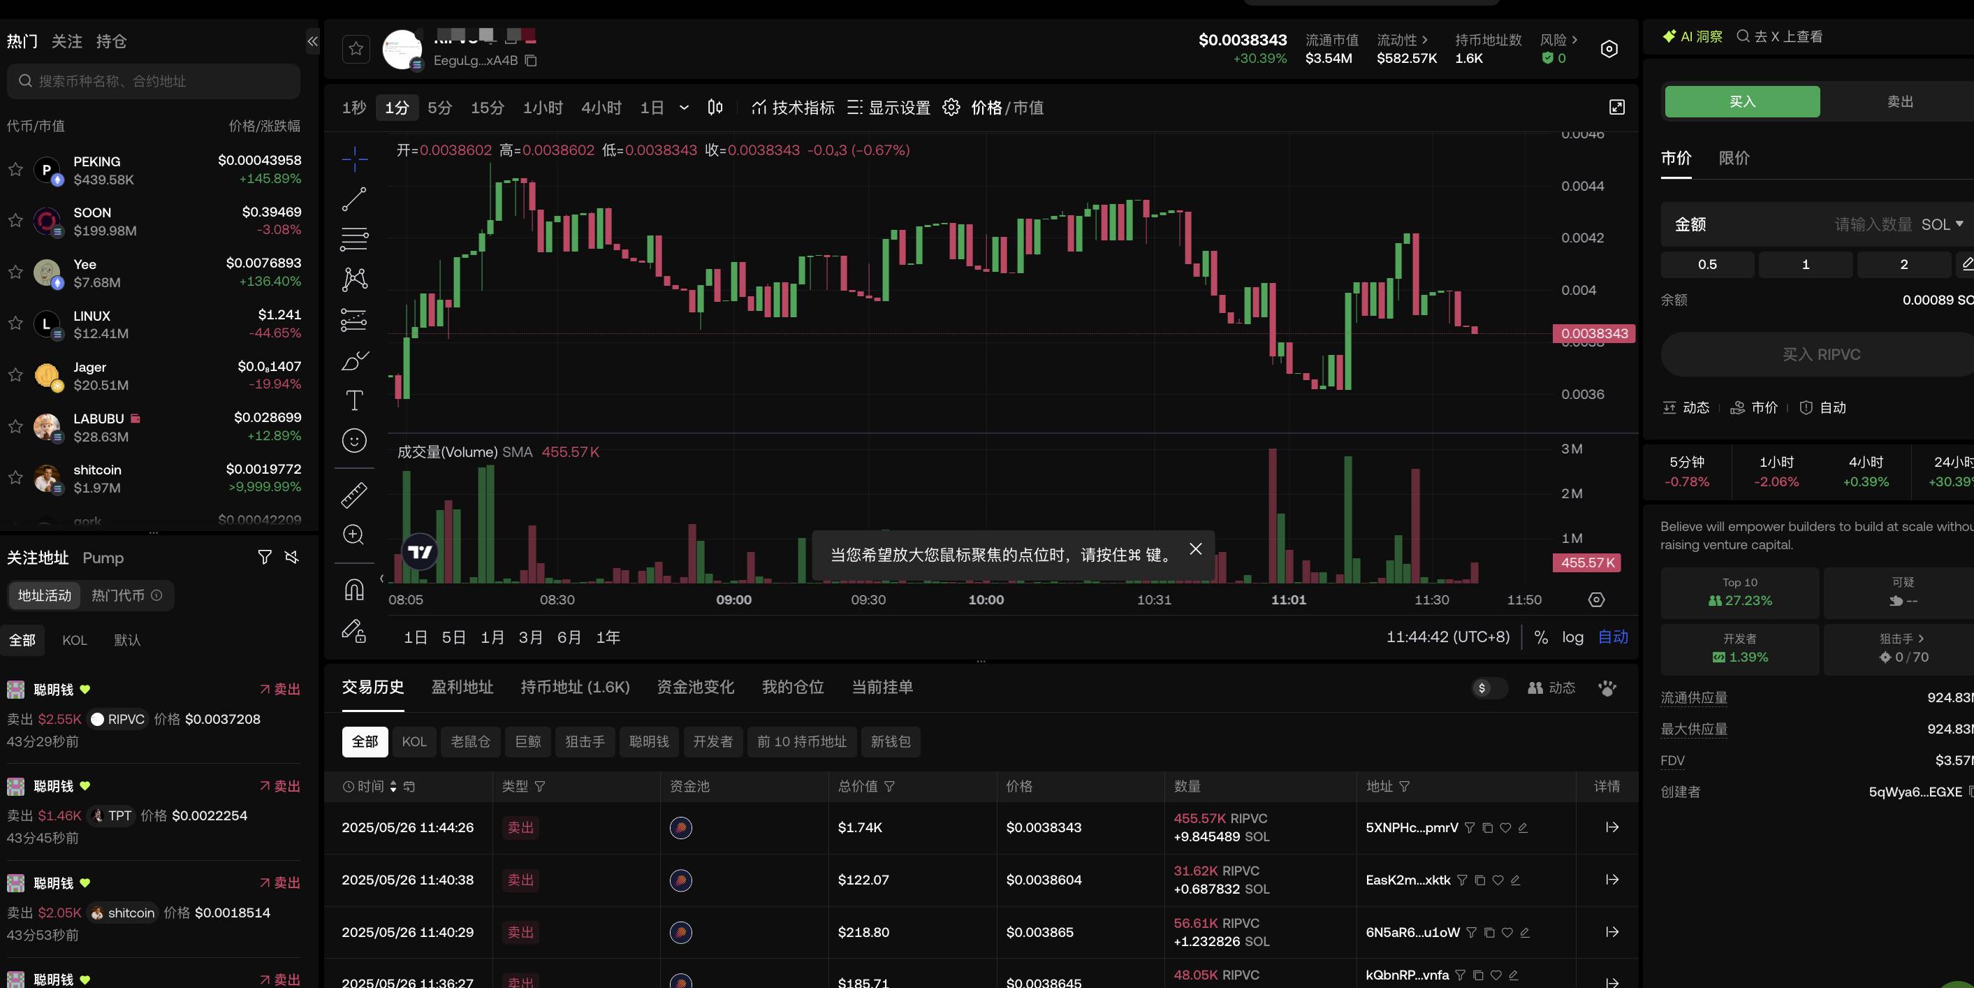The height and width of the screenshot is (988, 1974).
Task: Click the token search input field
Action: (153, 80)
